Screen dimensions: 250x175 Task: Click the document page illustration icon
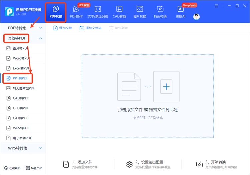(x=129, y=87)
